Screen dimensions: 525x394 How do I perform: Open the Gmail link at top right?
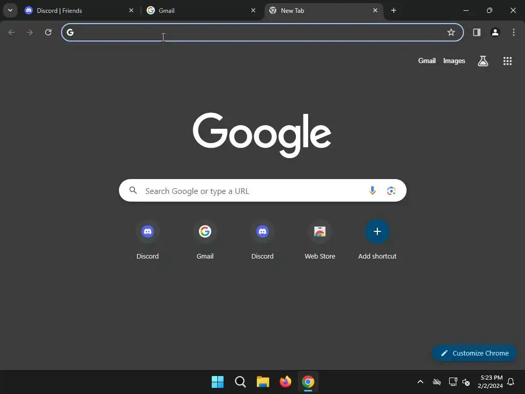click(427, 61)
